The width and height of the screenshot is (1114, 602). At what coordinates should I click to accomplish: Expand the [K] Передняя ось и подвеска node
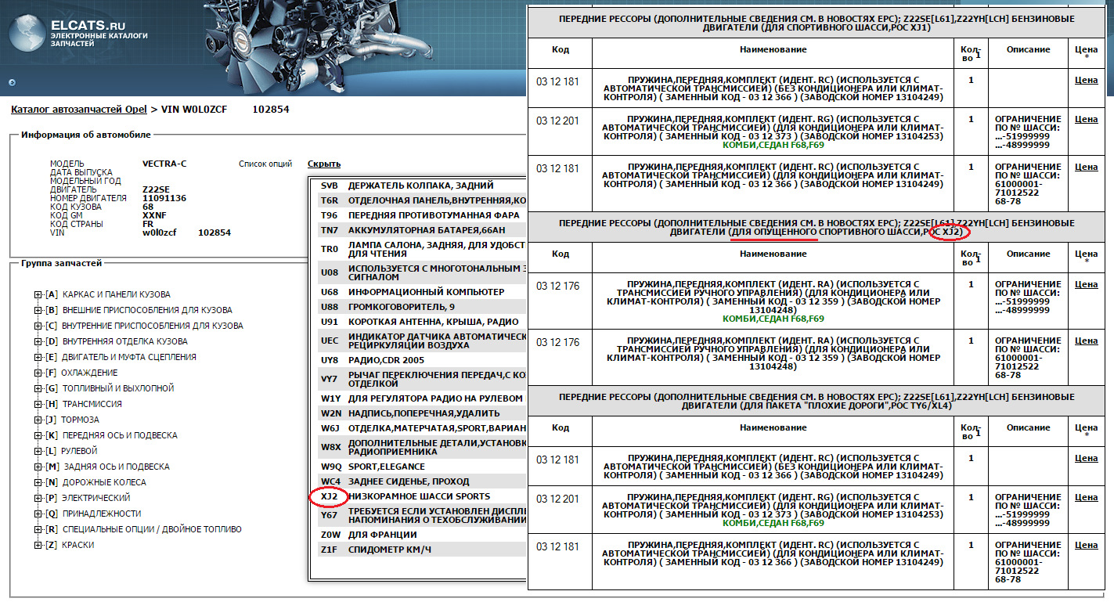(38, 435)
